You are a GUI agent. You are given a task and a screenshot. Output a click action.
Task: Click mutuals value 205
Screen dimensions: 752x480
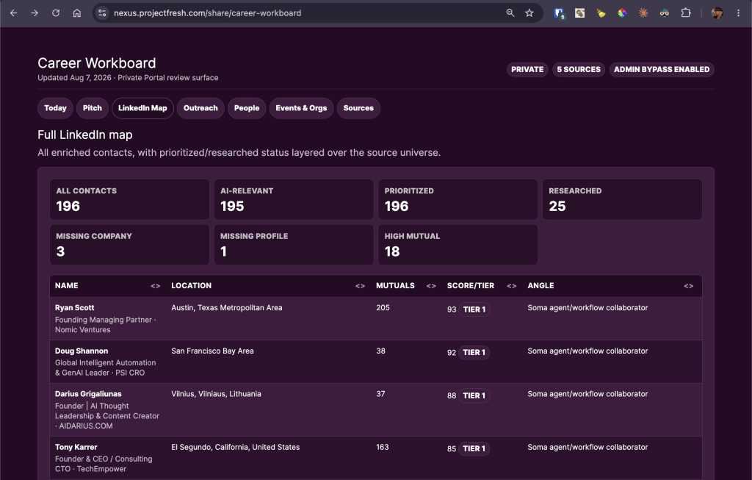tap(383, 308)
